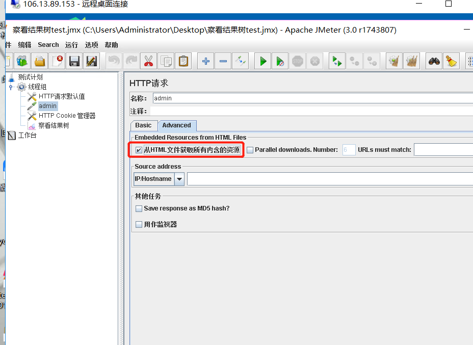The image size is (473, 345).
Task: Select 工作台 in the tree
Action: pos(27,136)
